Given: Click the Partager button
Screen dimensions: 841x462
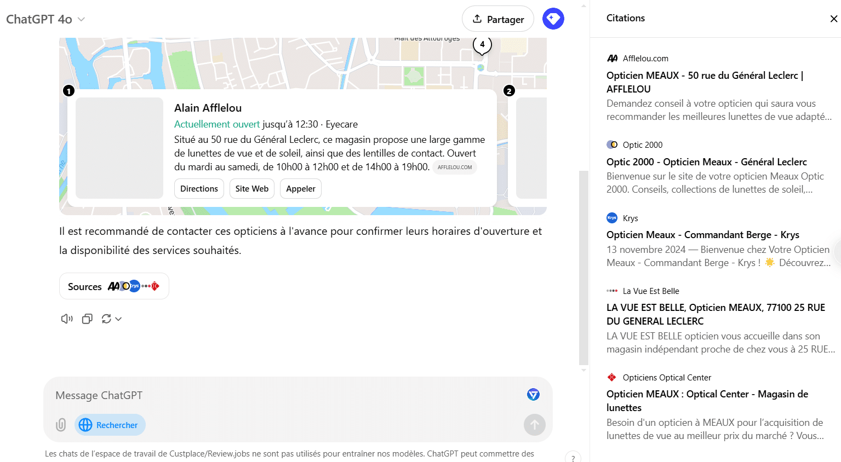Looking at the screenshot, I should pos(497,18).
